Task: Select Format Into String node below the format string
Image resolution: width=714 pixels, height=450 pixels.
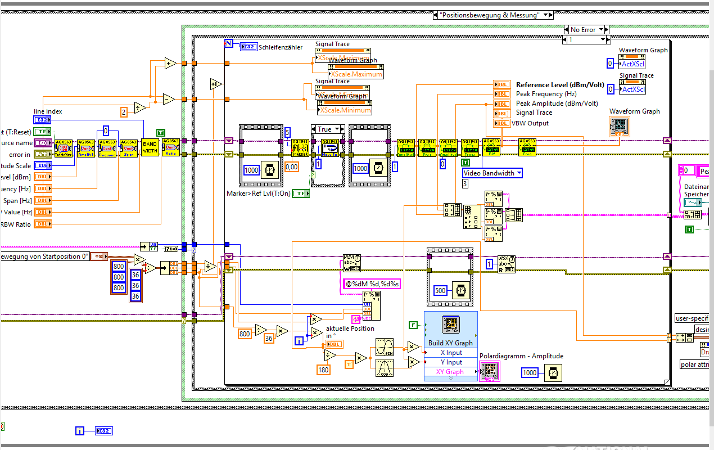Action: coord(372,305)
